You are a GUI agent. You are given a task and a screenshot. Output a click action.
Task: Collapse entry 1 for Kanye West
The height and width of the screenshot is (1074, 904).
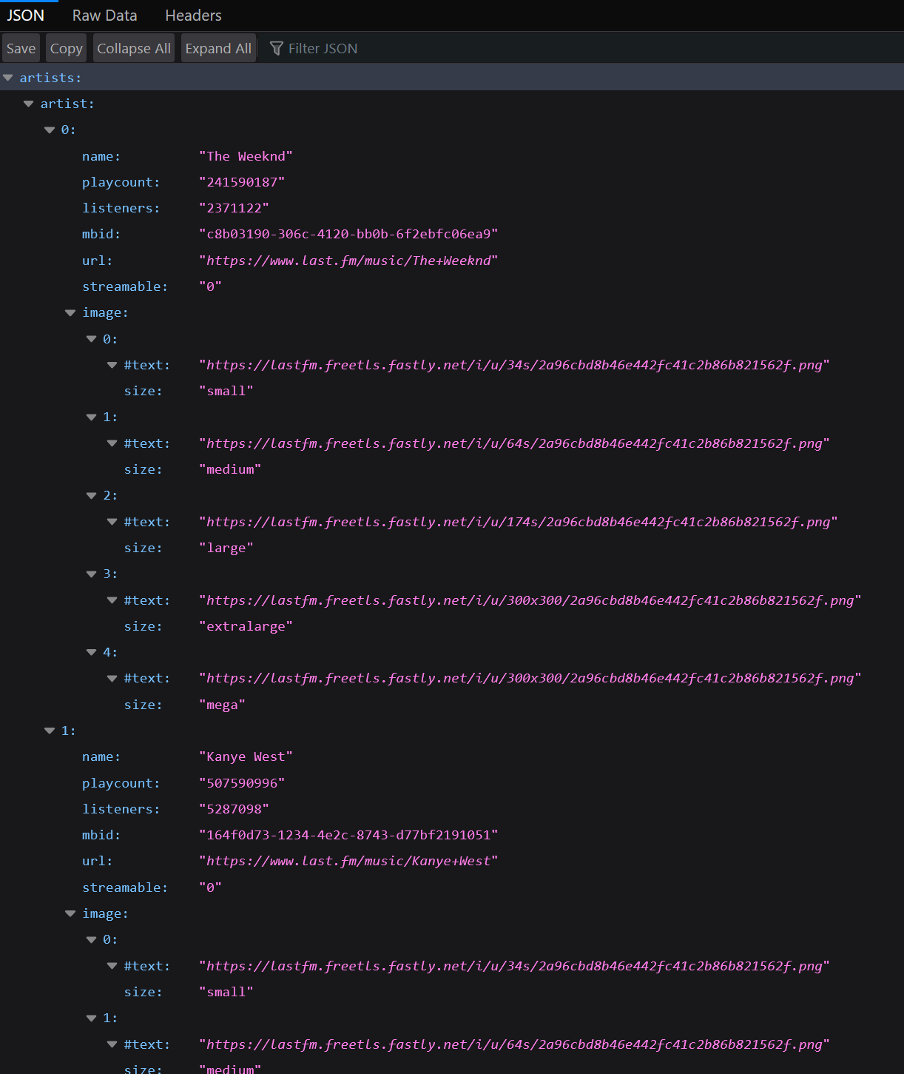[x=49, y=730]
